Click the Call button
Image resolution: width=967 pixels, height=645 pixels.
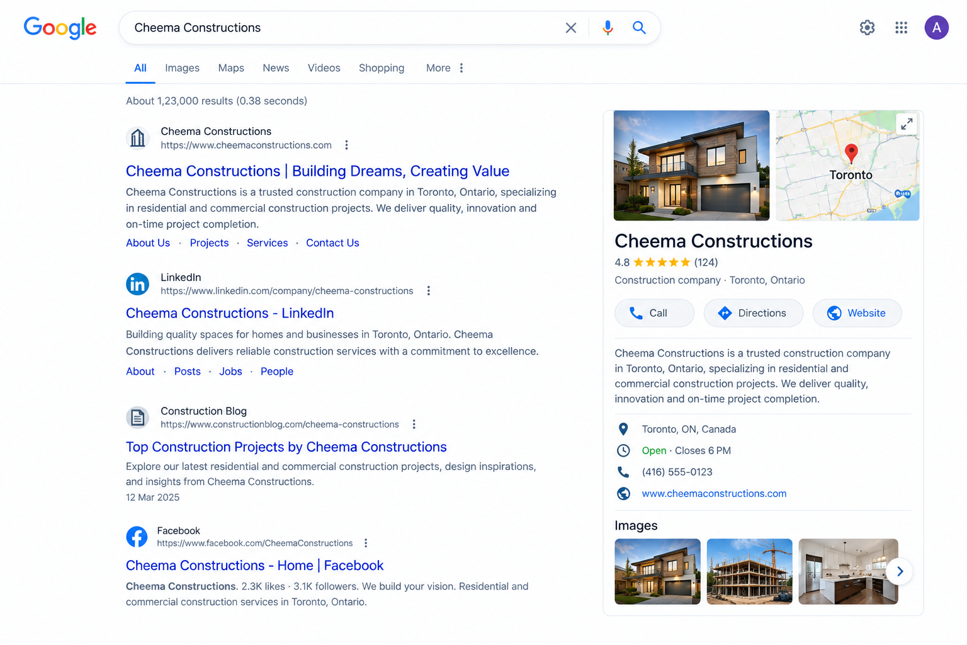pyautogui.click(x=655, y=313)
